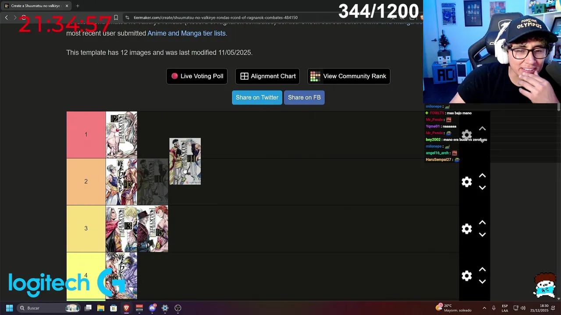Bookmark this page icon in address bar
The height and width of the screenshot is (315, 561).
pyautogui.click(x=116, y=17)
